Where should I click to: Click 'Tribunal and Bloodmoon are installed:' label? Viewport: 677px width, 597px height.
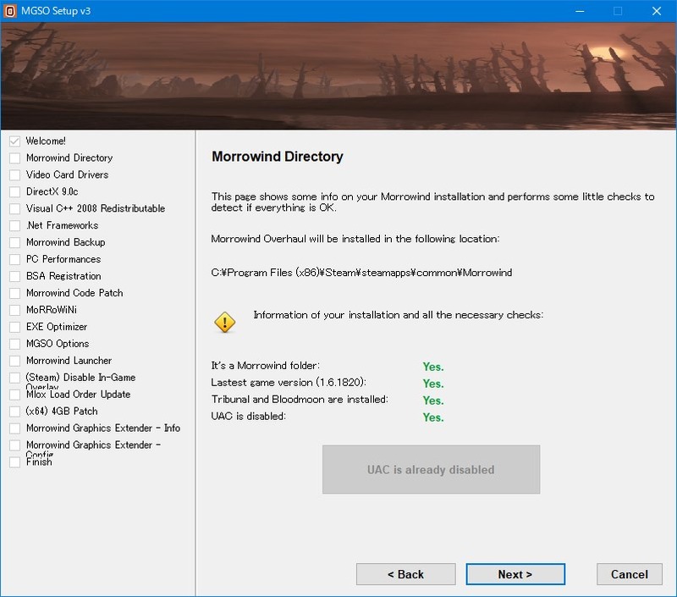(300, 400)
